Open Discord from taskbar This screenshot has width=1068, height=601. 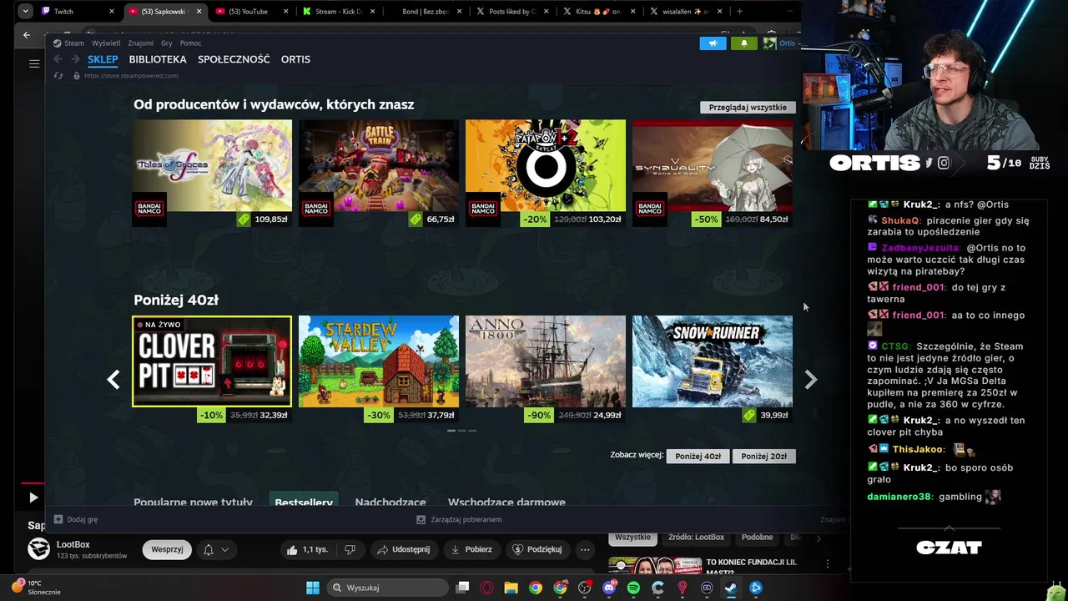click(609, 588)
